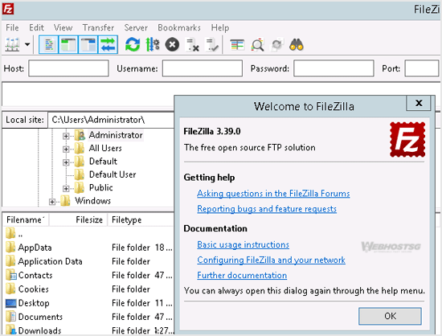Toggle message log display

[x=49, y=45]
